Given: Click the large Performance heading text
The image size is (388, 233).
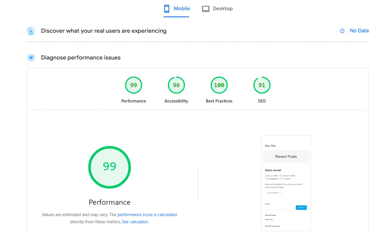Looking at the screenshot, I should (x=109, y=202).
